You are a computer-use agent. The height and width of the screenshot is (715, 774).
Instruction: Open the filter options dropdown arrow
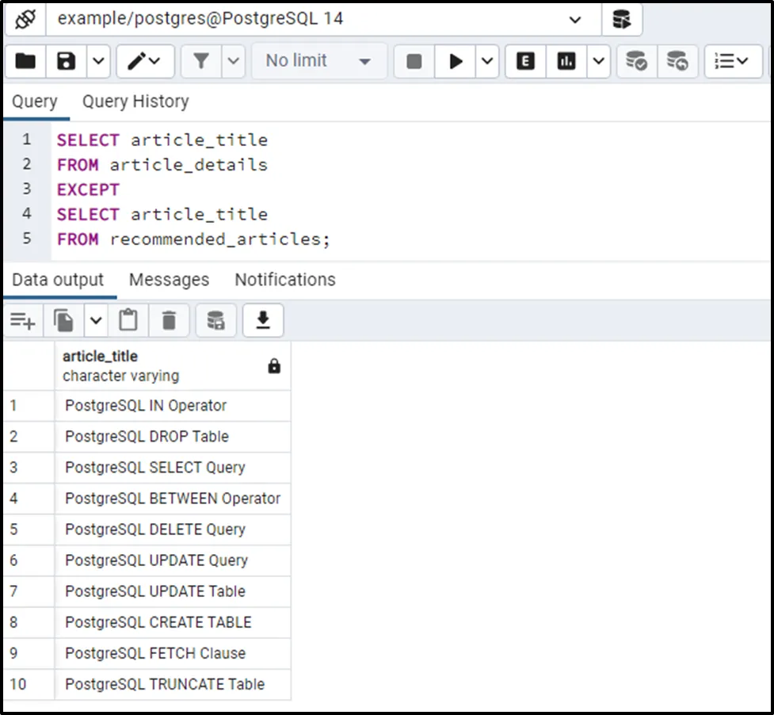[x=234, y=61]
